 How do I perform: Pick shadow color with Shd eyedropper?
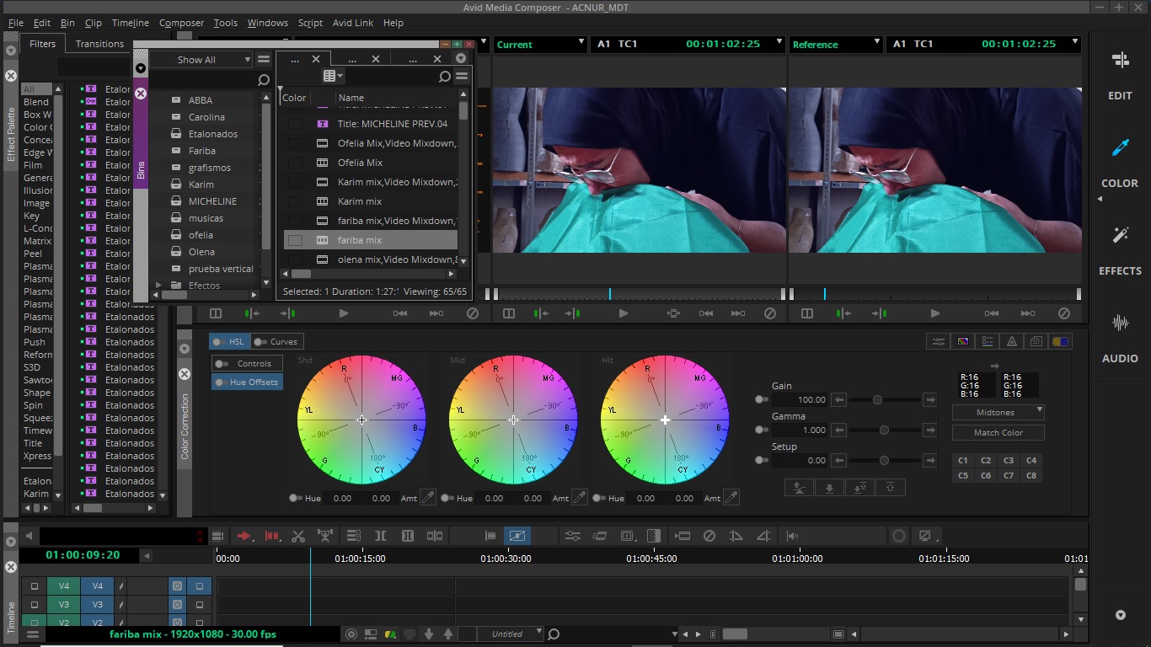coord(428,498)
